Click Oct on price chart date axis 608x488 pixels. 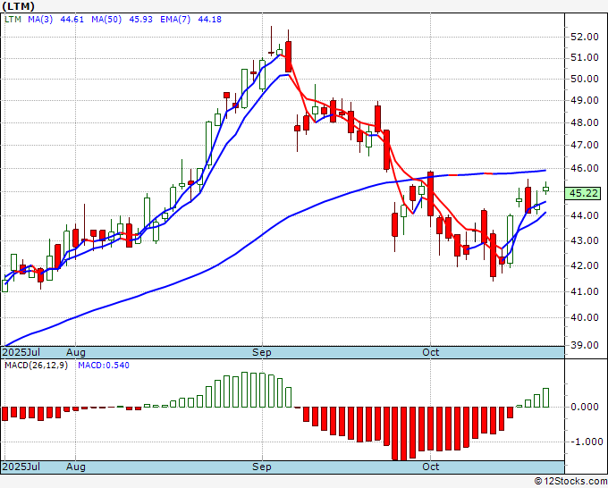click(431, 352)
